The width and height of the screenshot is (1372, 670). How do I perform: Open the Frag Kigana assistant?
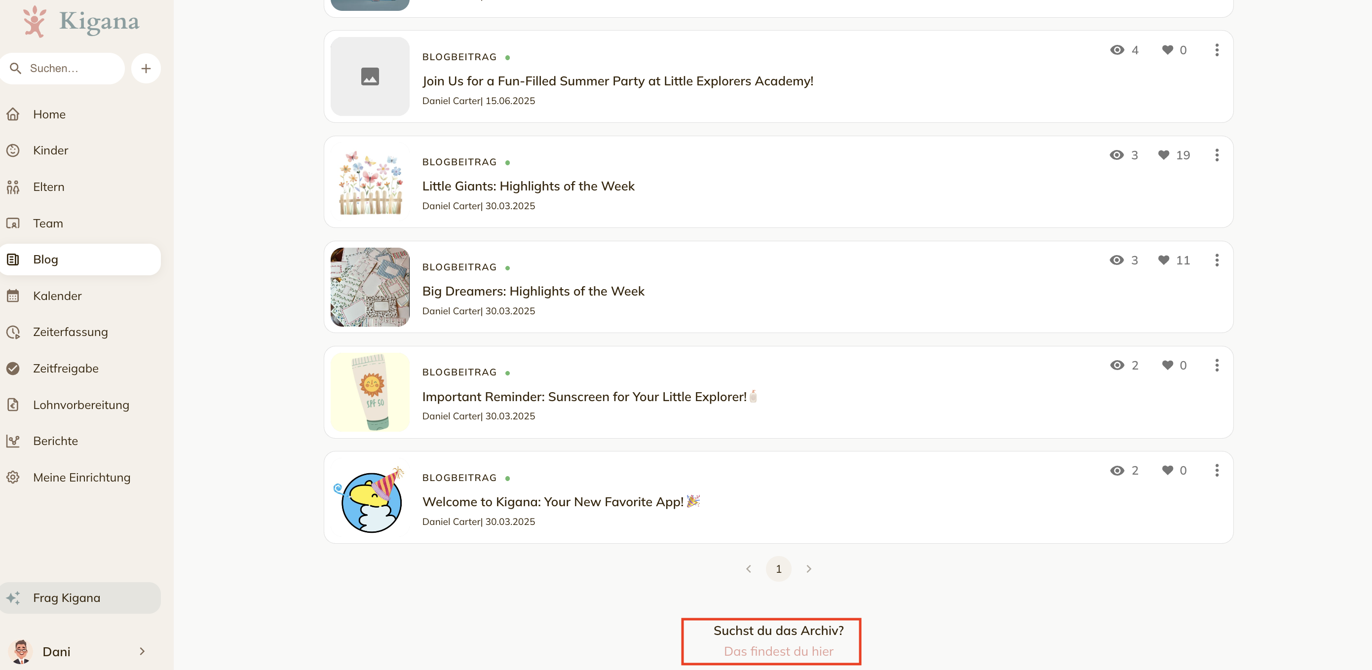(80, 597)
